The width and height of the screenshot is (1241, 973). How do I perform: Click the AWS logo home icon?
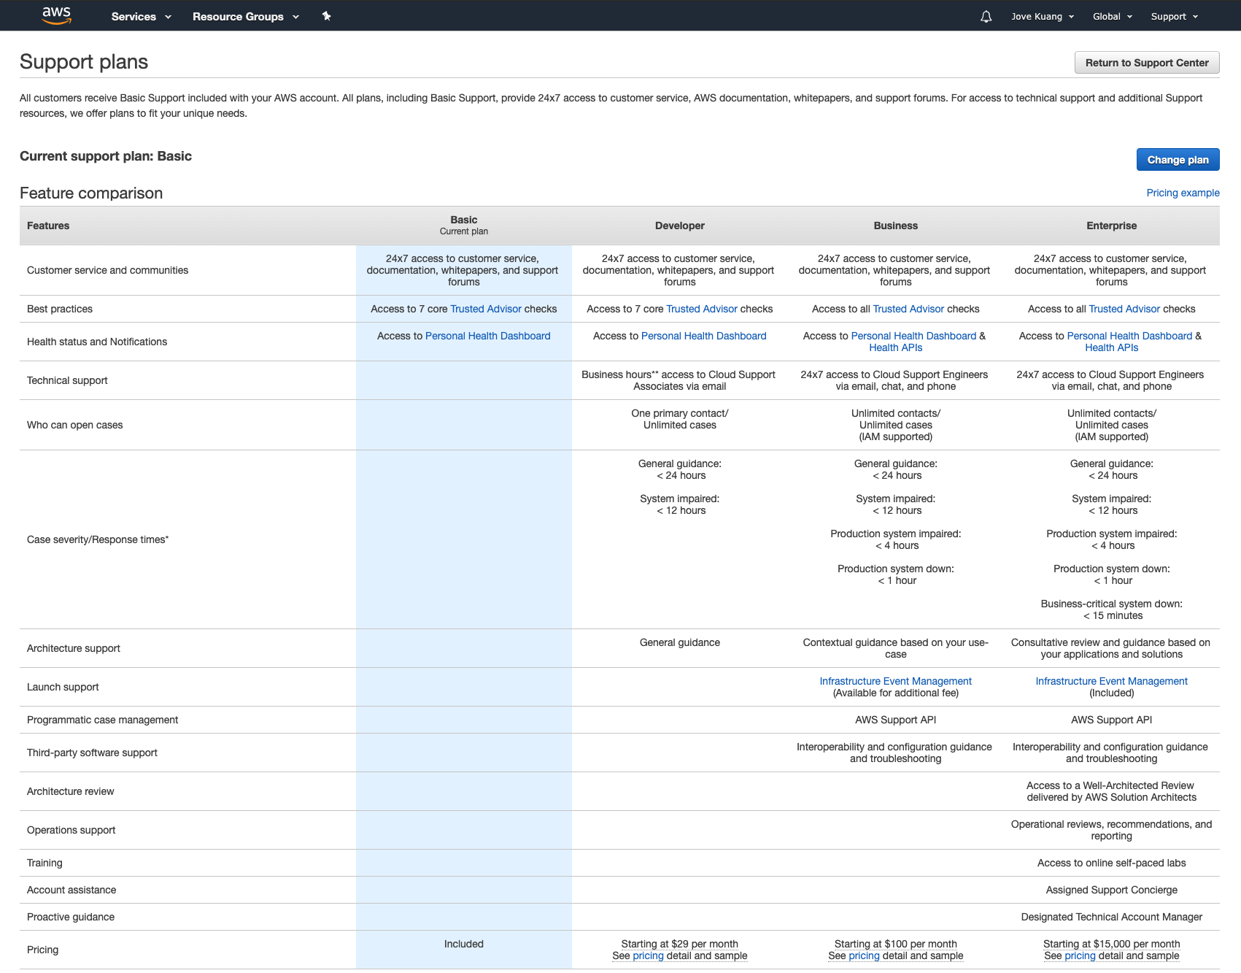[x=56, y=15]
